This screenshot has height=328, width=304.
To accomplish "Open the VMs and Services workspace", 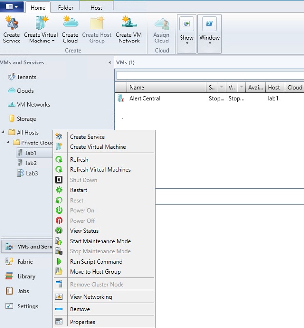I will pyautogui.click(x=27, y=246).
